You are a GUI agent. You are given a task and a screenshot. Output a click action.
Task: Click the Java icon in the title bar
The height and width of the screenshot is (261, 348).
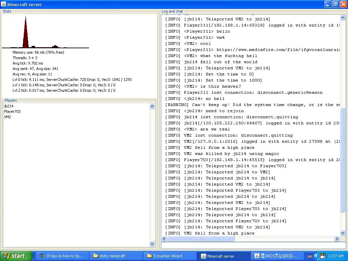[x=3, y=4]
